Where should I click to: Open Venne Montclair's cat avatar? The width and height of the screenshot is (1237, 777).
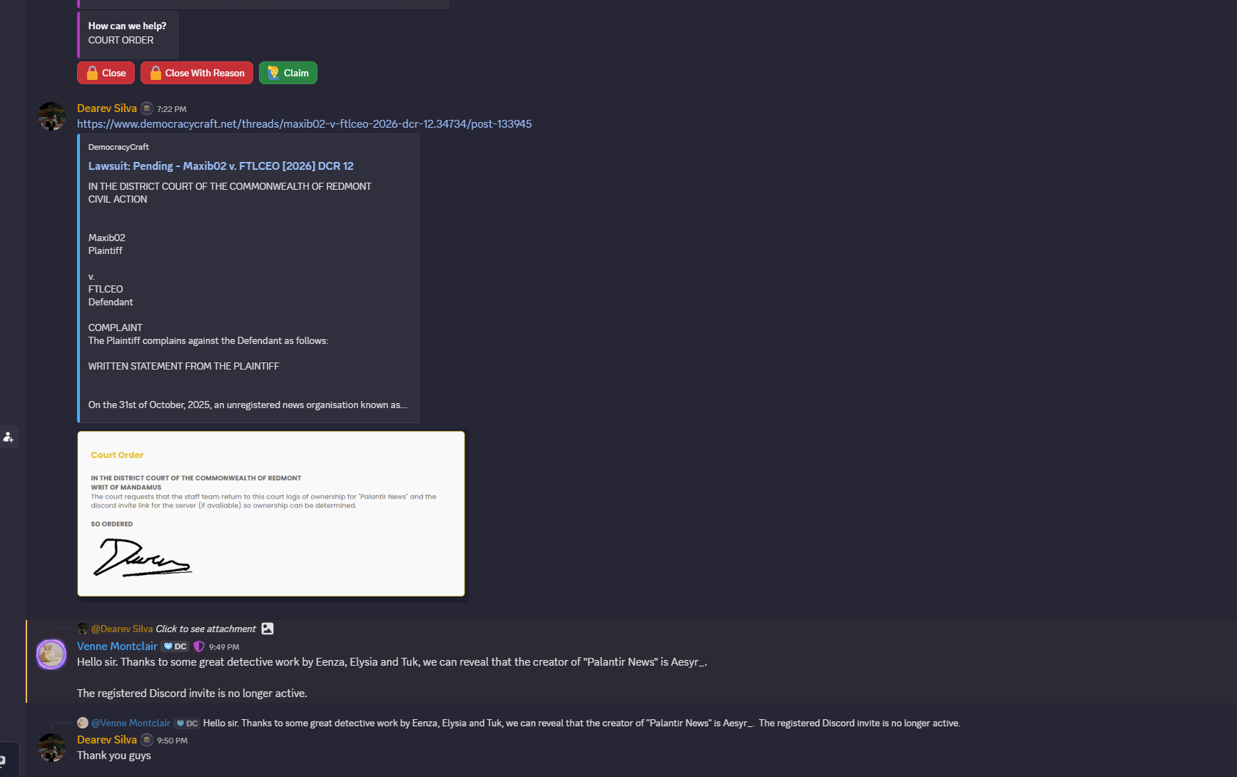coord(51,654)
